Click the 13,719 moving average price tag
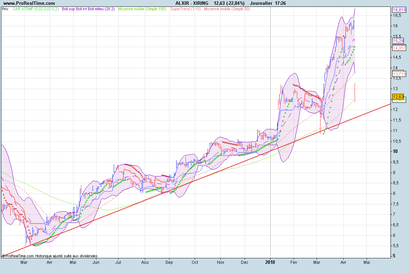The width and height of the screenshot is (410, 273). [x=399, y=74]
